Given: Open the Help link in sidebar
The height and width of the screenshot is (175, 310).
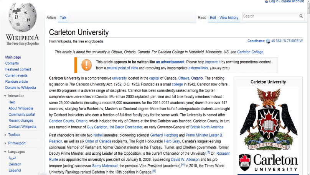Looking at the screenshot, I should [12, 102].
